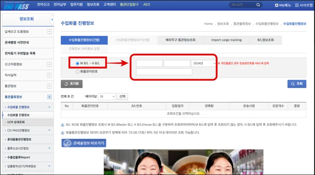Open 업무지원 top menu
The height and width of the screenshot is (175, 315).
pos(76,4)
